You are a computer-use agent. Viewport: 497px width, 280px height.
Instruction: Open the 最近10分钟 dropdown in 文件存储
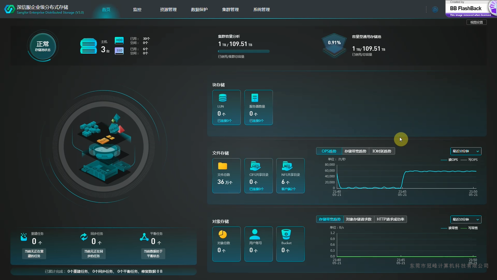click(466, 151)
